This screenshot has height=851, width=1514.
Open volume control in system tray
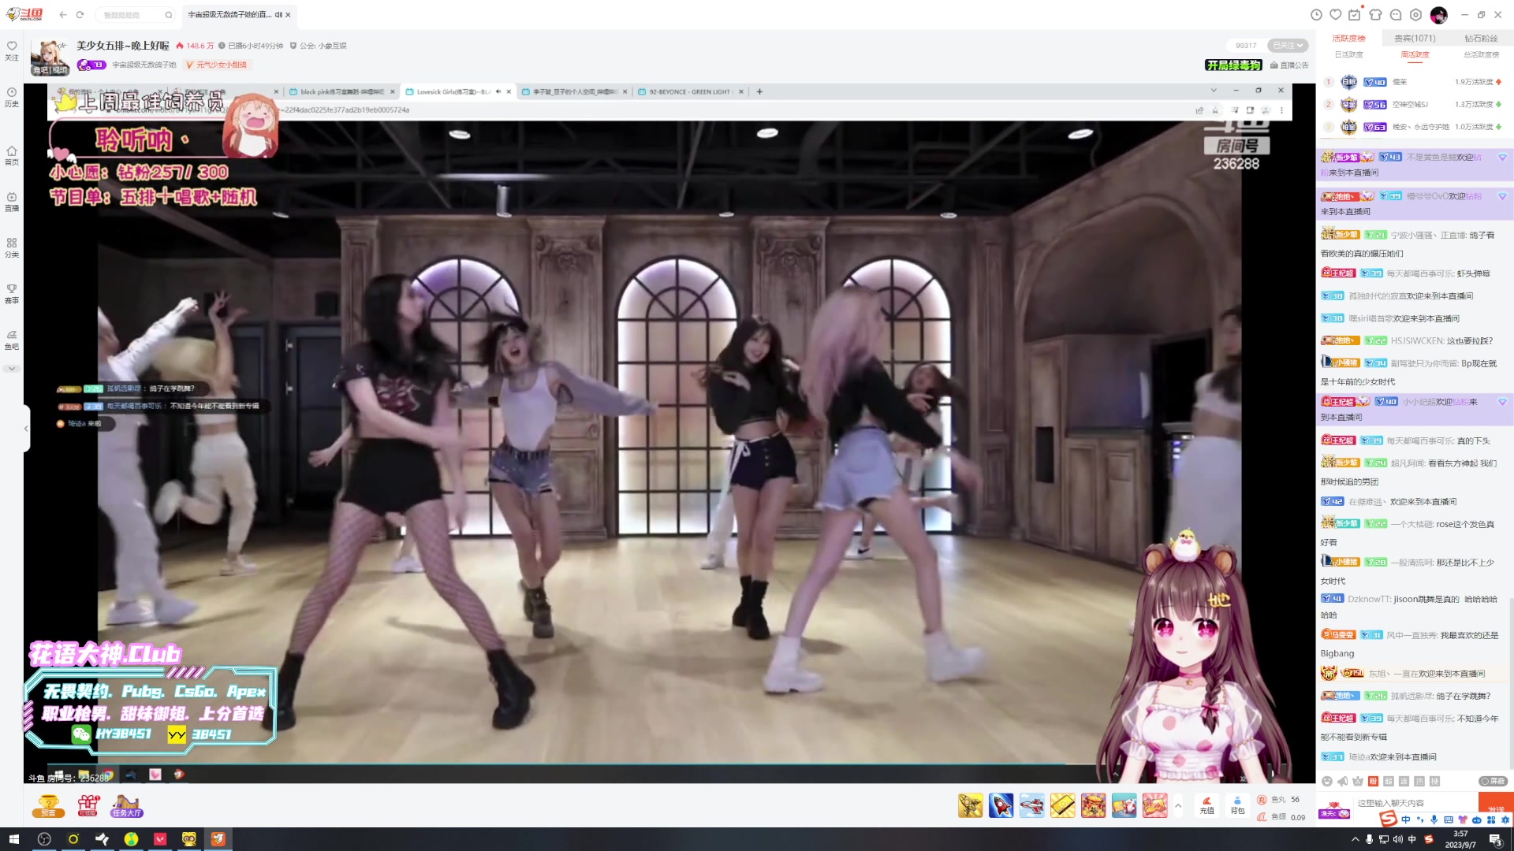point(1397,839)
